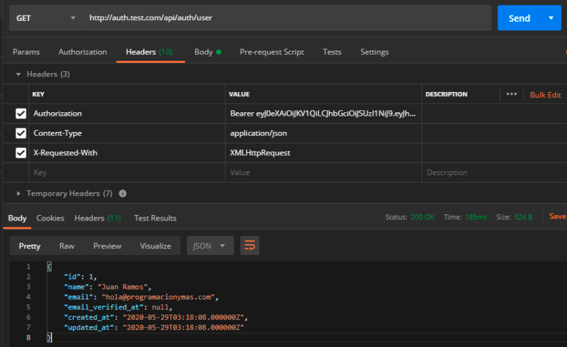Click the "email_verified_at": null line
This screenshot has height=347, width=567.
pos(118,307)
